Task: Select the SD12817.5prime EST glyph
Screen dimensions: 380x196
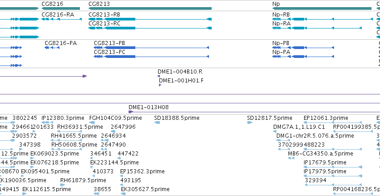Action: 250,122
